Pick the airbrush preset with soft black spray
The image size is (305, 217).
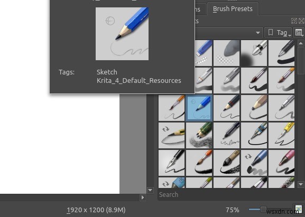tap(254, 53)
